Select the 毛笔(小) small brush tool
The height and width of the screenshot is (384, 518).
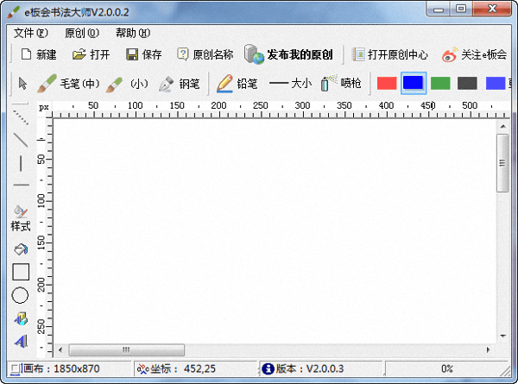115,84
